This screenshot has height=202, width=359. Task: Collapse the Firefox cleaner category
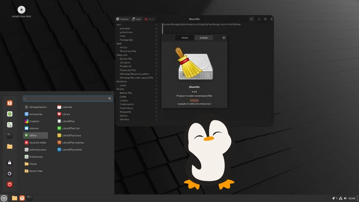(x=116, y=89)
